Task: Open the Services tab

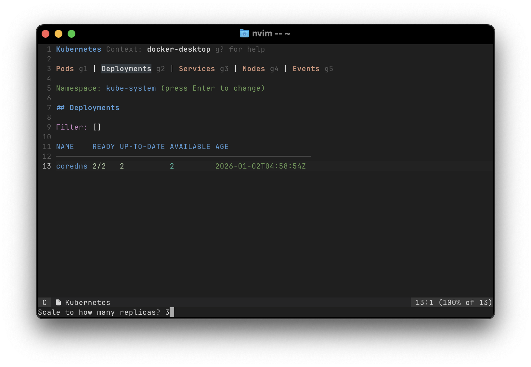Action: click(x=197, y=69)
